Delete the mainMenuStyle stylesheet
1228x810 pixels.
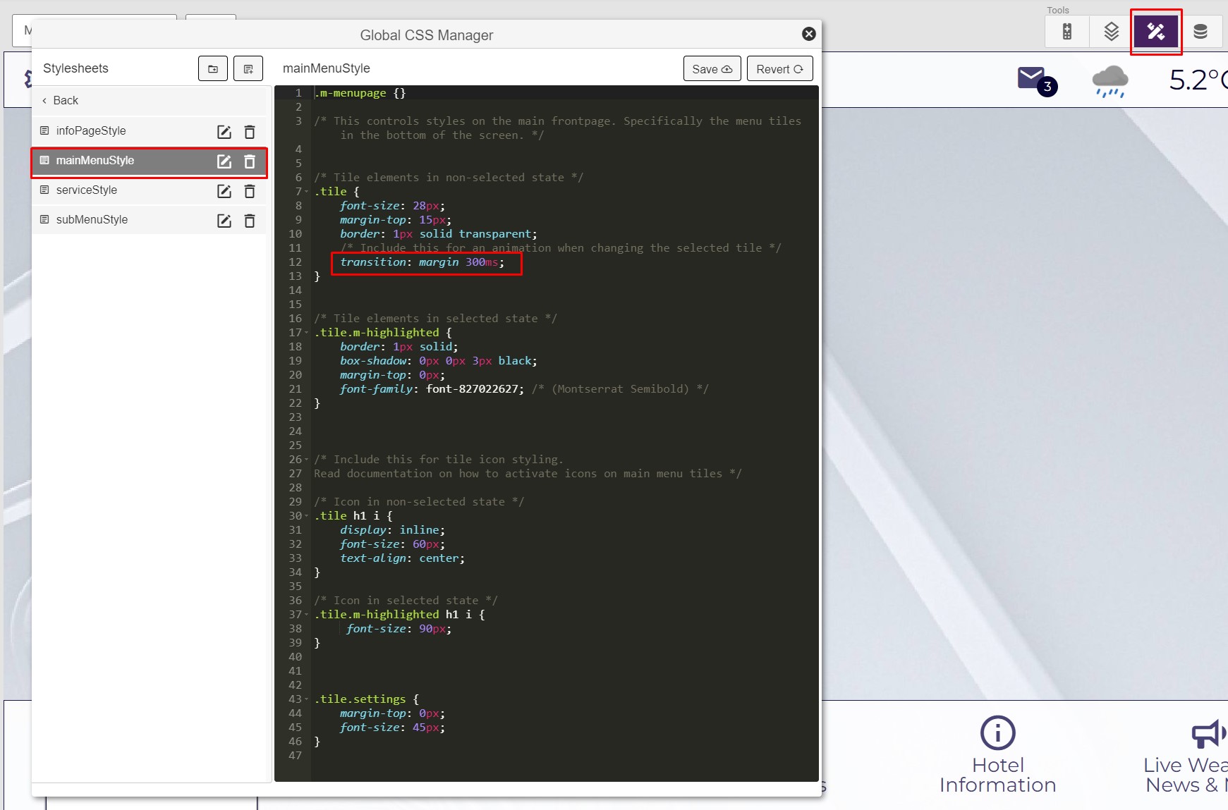(x=250, y=161)
